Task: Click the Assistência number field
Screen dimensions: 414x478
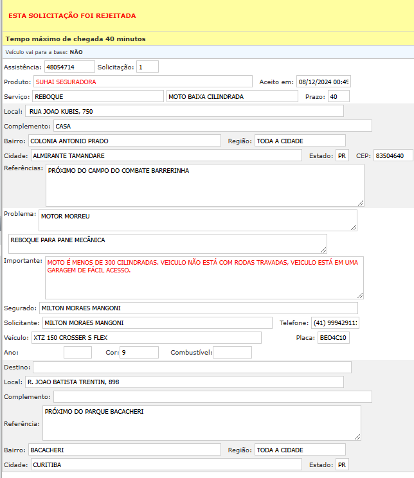Action: pos(69,67)
